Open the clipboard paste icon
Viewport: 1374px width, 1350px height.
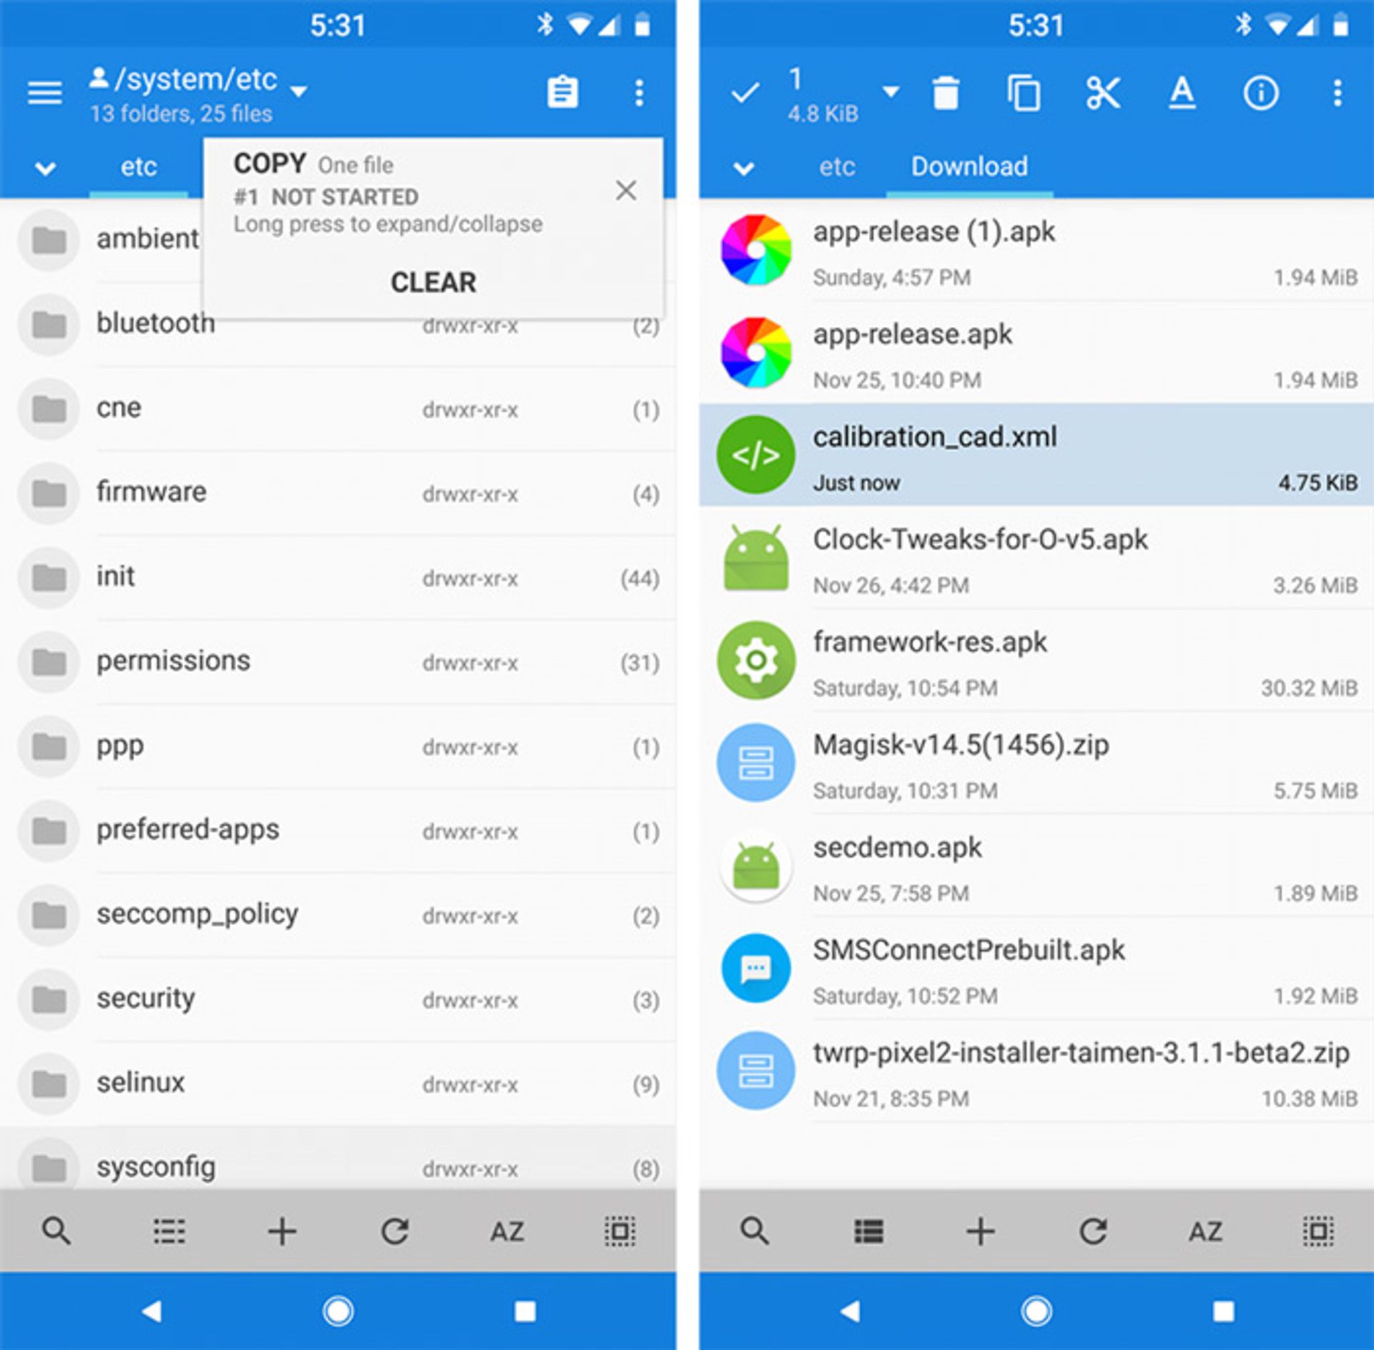[x=562, y=93]
